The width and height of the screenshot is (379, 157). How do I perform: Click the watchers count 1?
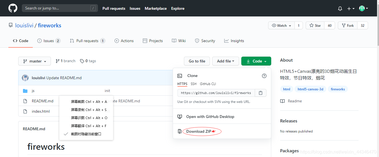click(299, 25)
